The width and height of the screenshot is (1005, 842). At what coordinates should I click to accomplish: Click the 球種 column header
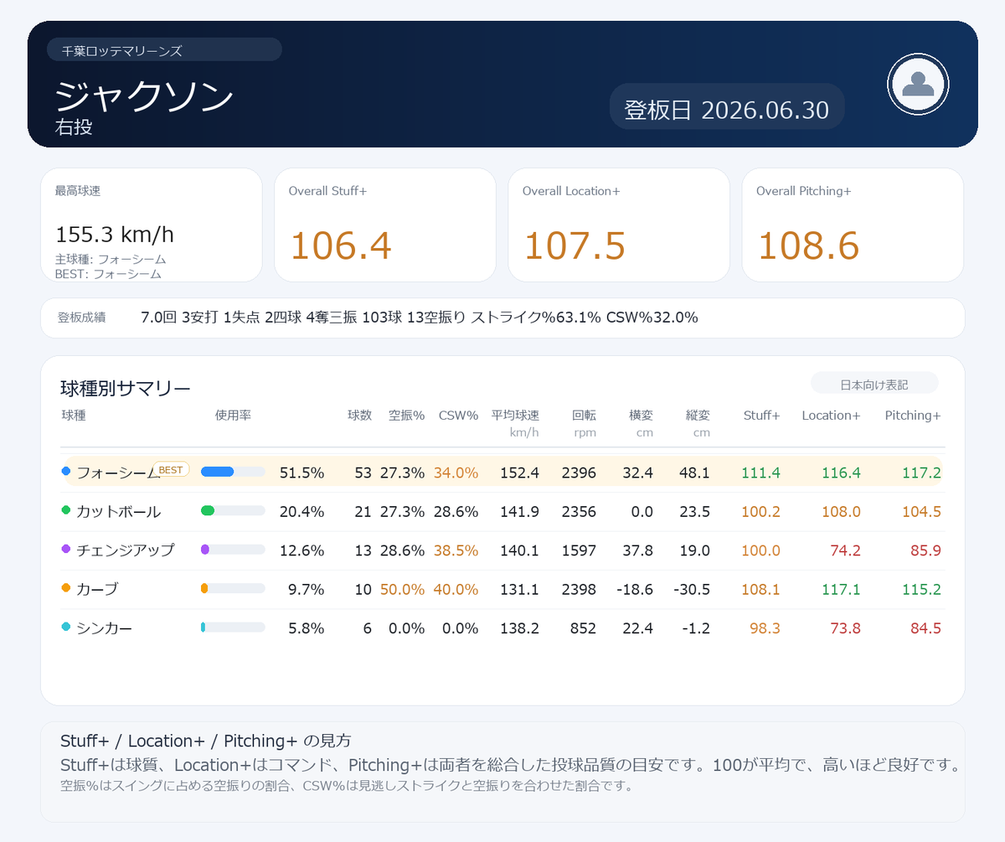coord(74,415)
